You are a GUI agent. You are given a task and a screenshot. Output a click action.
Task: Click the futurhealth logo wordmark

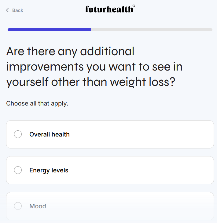click(x=109, y=10)
